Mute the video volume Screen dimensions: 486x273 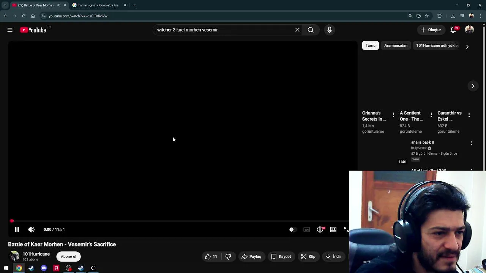pos(32,229)
